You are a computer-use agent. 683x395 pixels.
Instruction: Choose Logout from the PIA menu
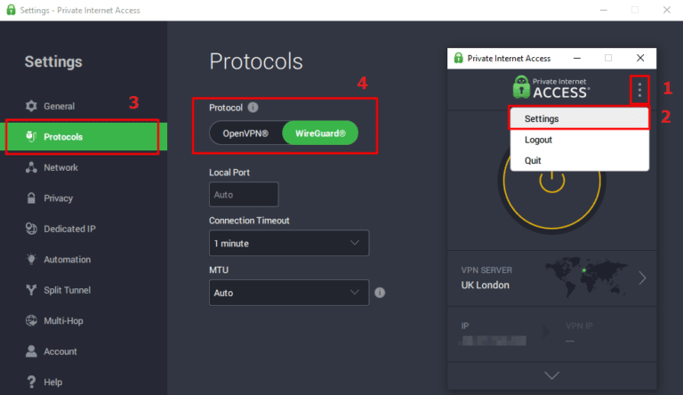(x=579, y=140)
